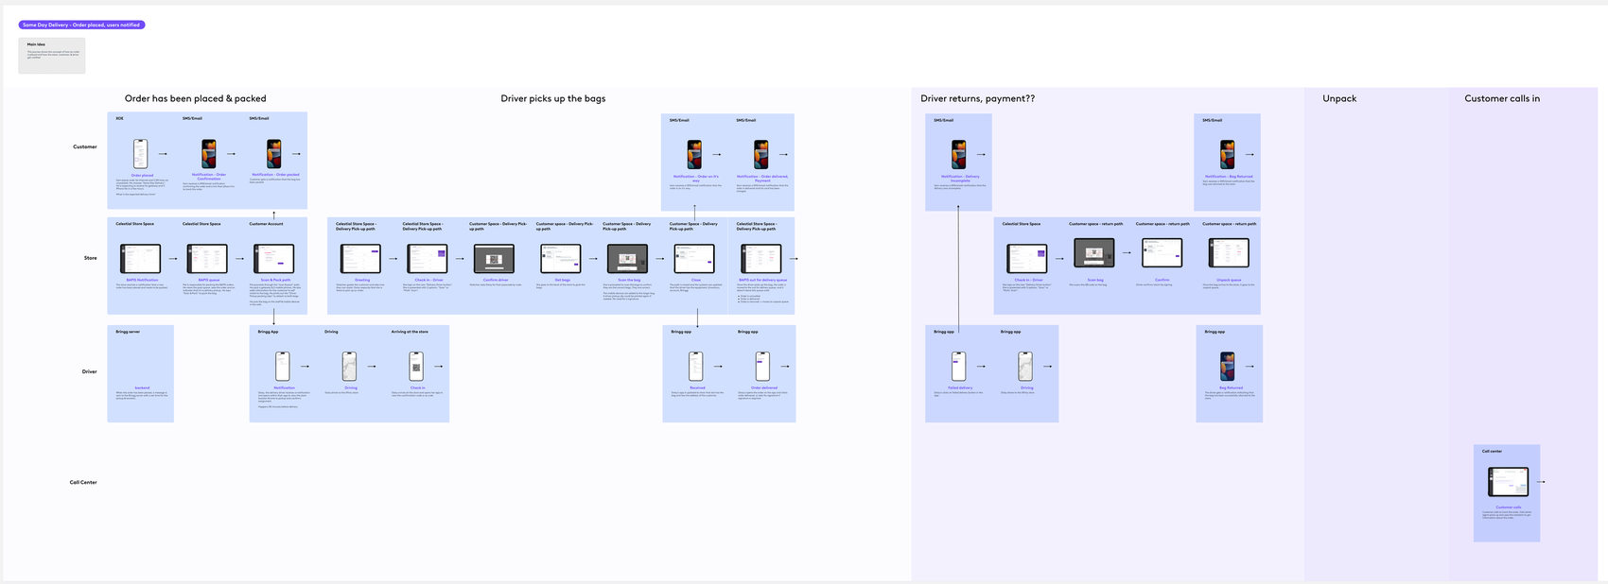The height and width of the screenshot is (584, 1608).
Task: Select the BAPIS queue tablet thumbnail
Action: click(x=208, y=259)
